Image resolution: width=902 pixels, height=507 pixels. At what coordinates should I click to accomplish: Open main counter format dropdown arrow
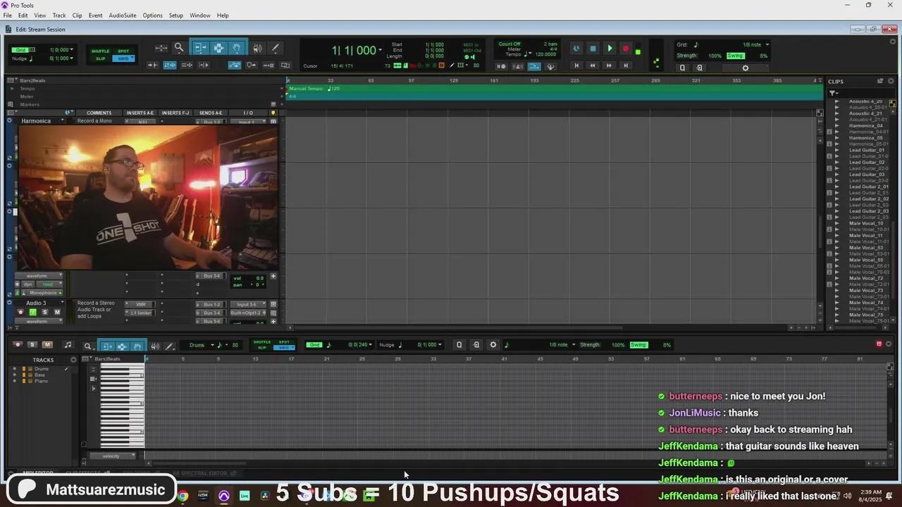pos(381,50)
